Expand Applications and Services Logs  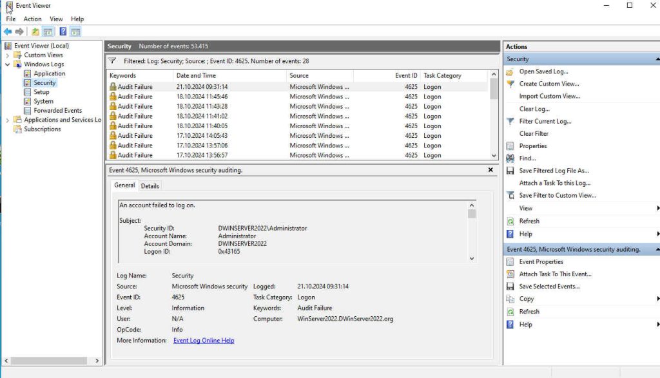pos(6,119)
